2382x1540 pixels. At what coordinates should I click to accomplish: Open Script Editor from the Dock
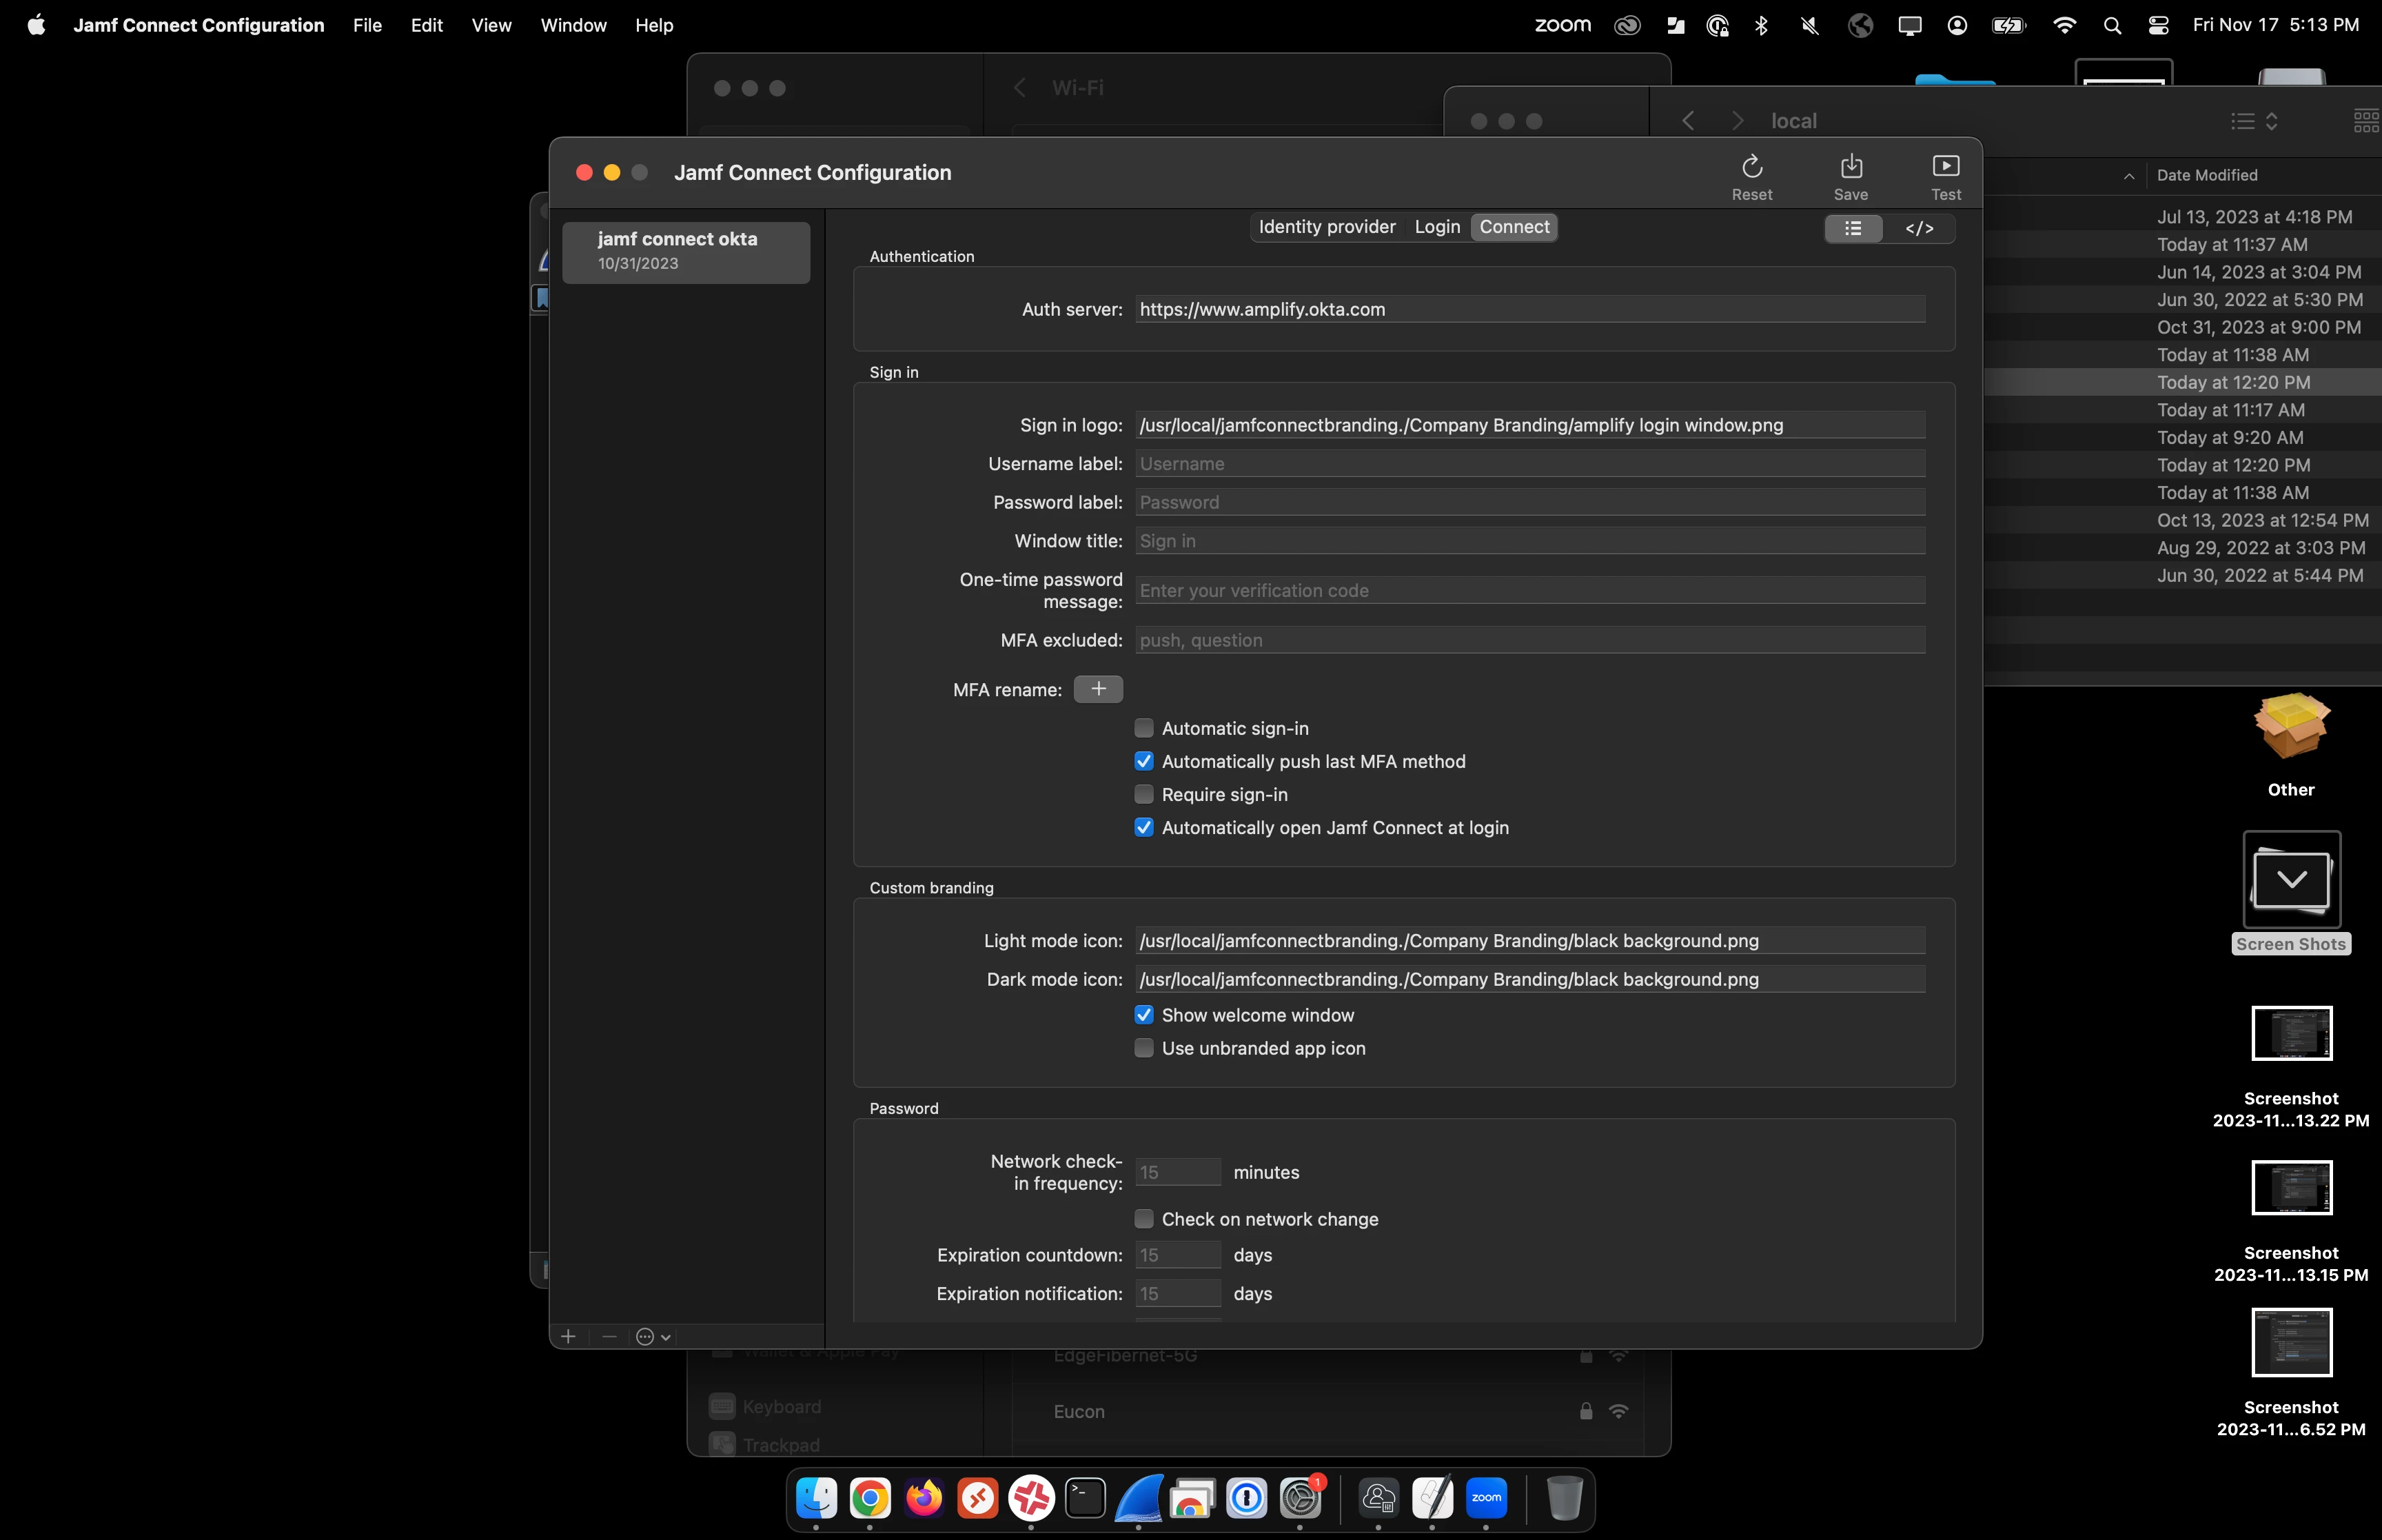(x=1432, y=1498)
